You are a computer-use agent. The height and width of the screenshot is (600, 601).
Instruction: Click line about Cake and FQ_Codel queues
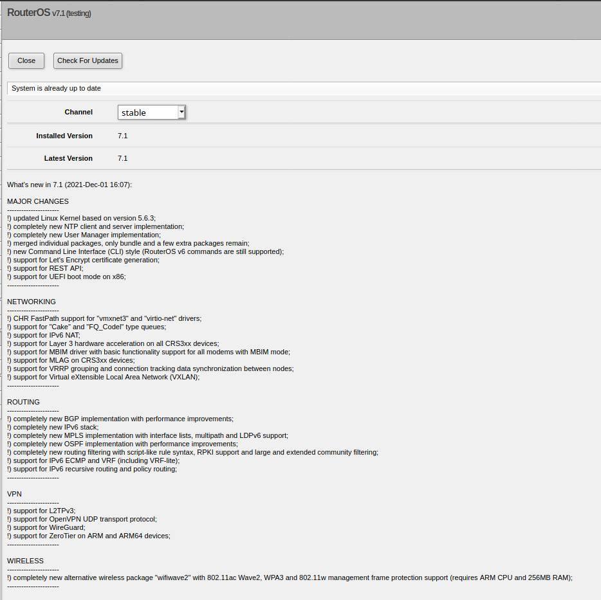pyautogui.click(x=87, y=327)
